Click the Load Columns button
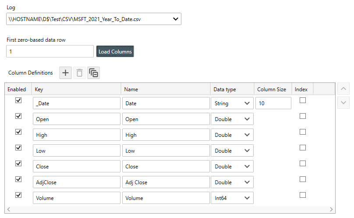The height and width of the screenshot is (218, 354). click(x=115, y=51)
